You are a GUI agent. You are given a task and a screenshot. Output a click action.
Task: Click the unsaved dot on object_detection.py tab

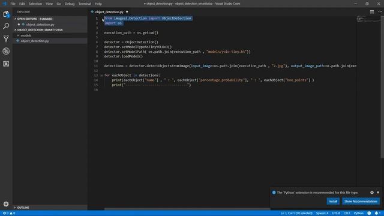[x=127, y=12]
